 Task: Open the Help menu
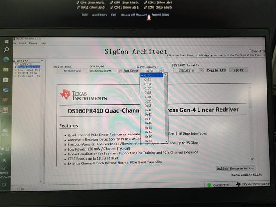[43, 43]
